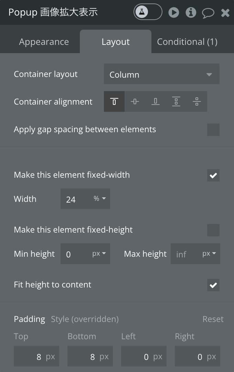
Task: Uncheck Fit height to content
Action: pyautogui.click(x=213, y=285)
